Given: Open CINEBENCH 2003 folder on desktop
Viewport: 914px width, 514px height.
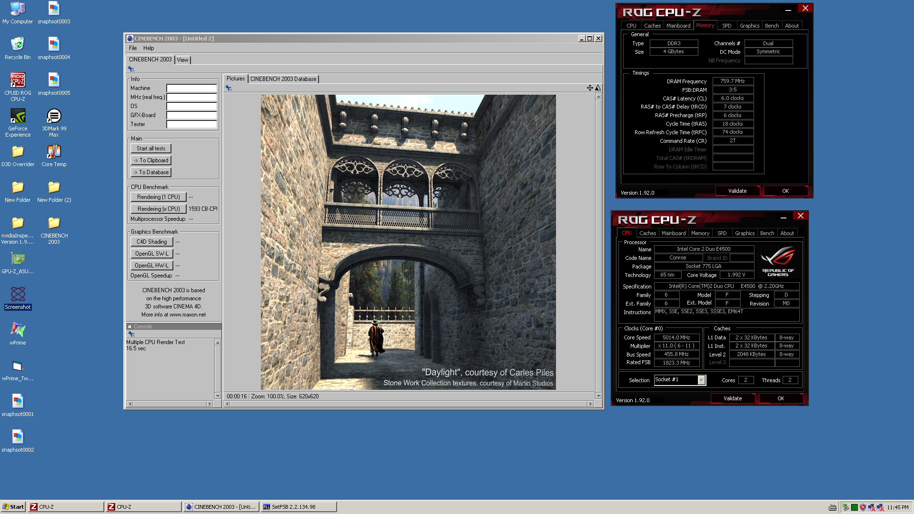Looking at the screenshot, I should [x=54, y=231].
